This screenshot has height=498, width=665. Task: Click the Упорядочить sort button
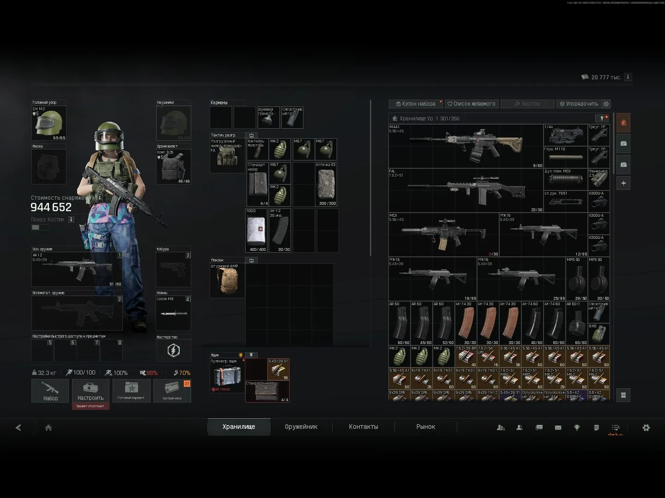pos(579,104)
